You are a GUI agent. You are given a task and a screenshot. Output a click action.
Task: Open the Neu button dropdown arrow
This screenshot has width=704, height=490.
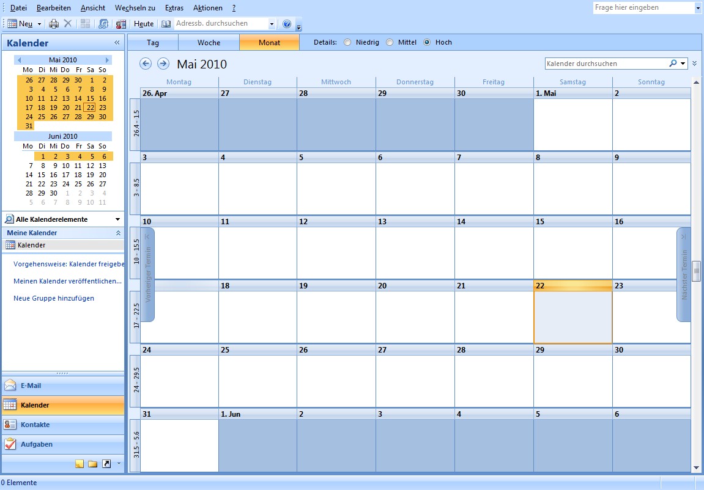point(39,24)
